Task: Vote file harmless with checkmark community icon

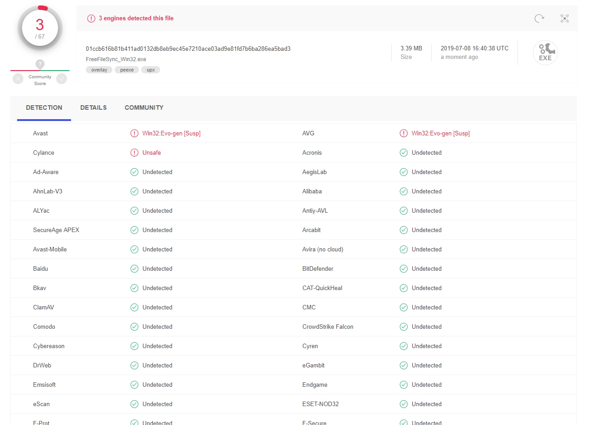Action: [62, 79]
